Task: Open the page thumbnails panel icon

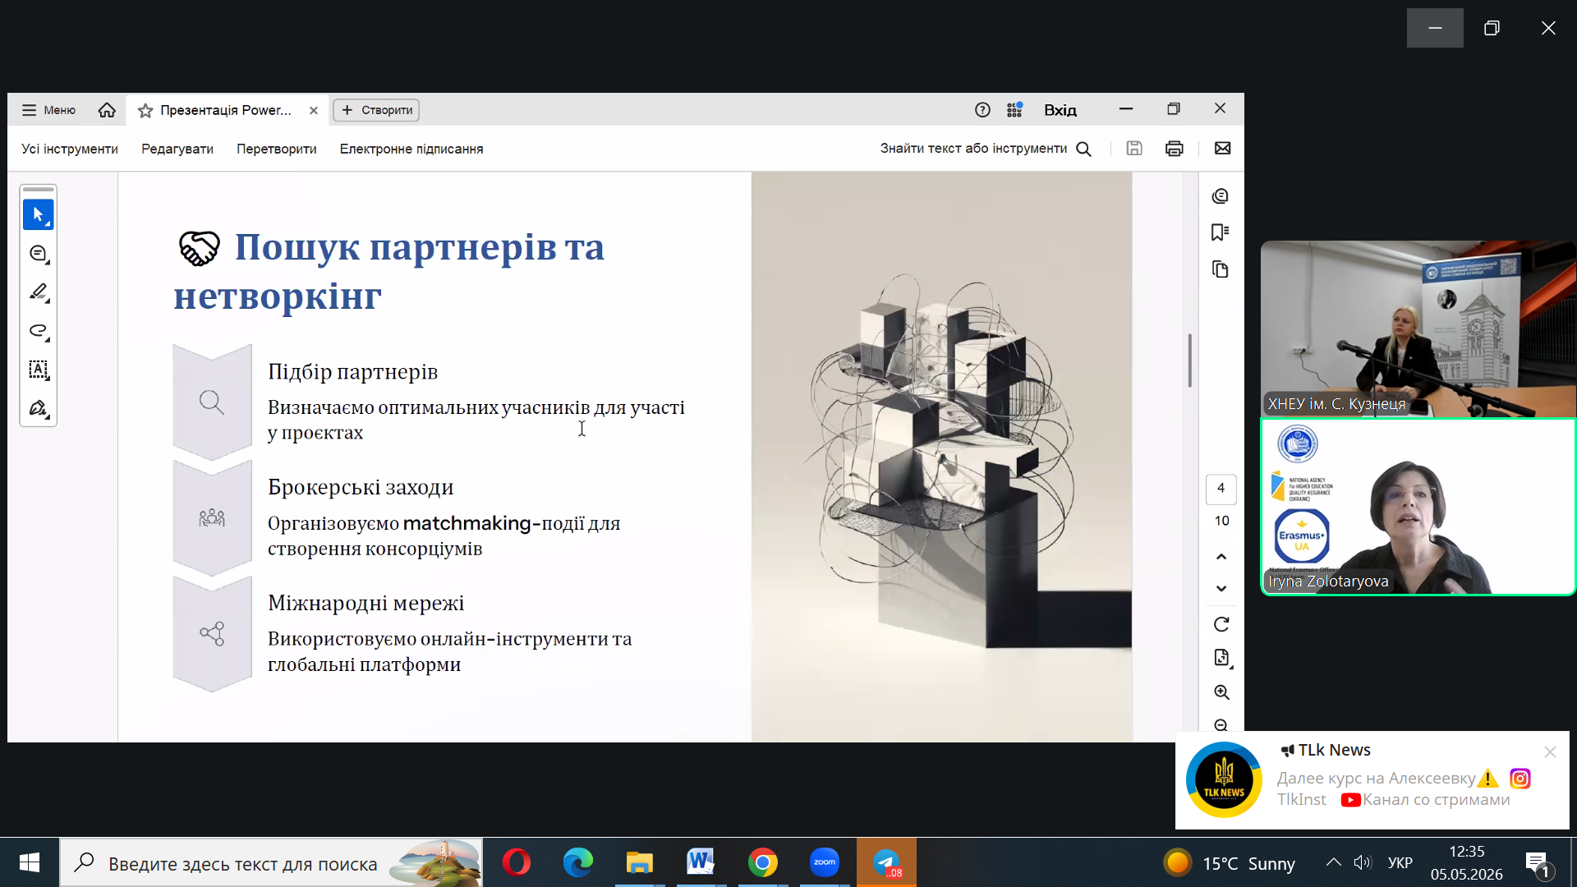Action: point(1221,269)
